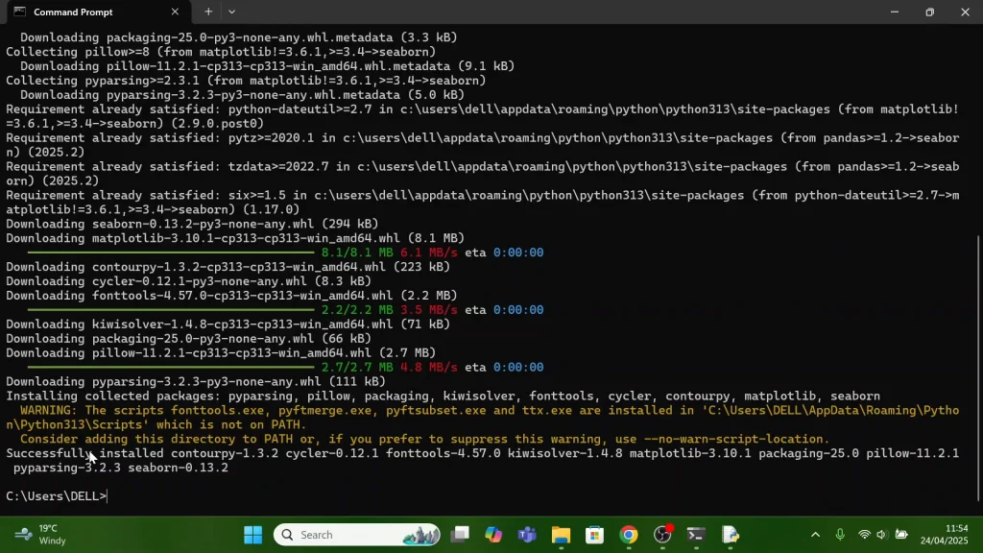This screenshot has width=983, height=553.
Task: Click 'Downloading matplotlib-3.10.1' wheel line
Action: point(235,238)
